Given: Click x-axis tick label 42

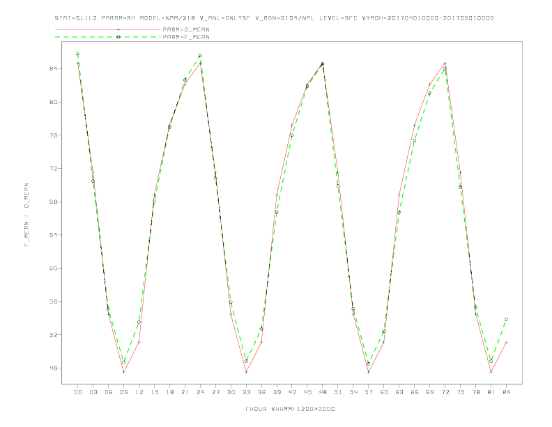Looking at the screenshot, I should point(292,392).
